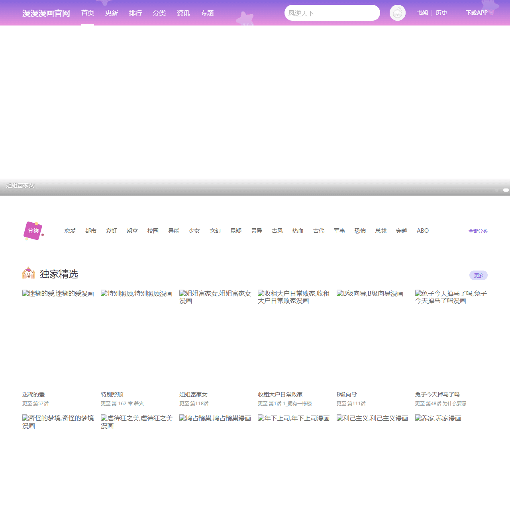Click the 收租大户日常败家 title text
The height and width of the screenshot is (510, 510).
[x=280, y=394]
